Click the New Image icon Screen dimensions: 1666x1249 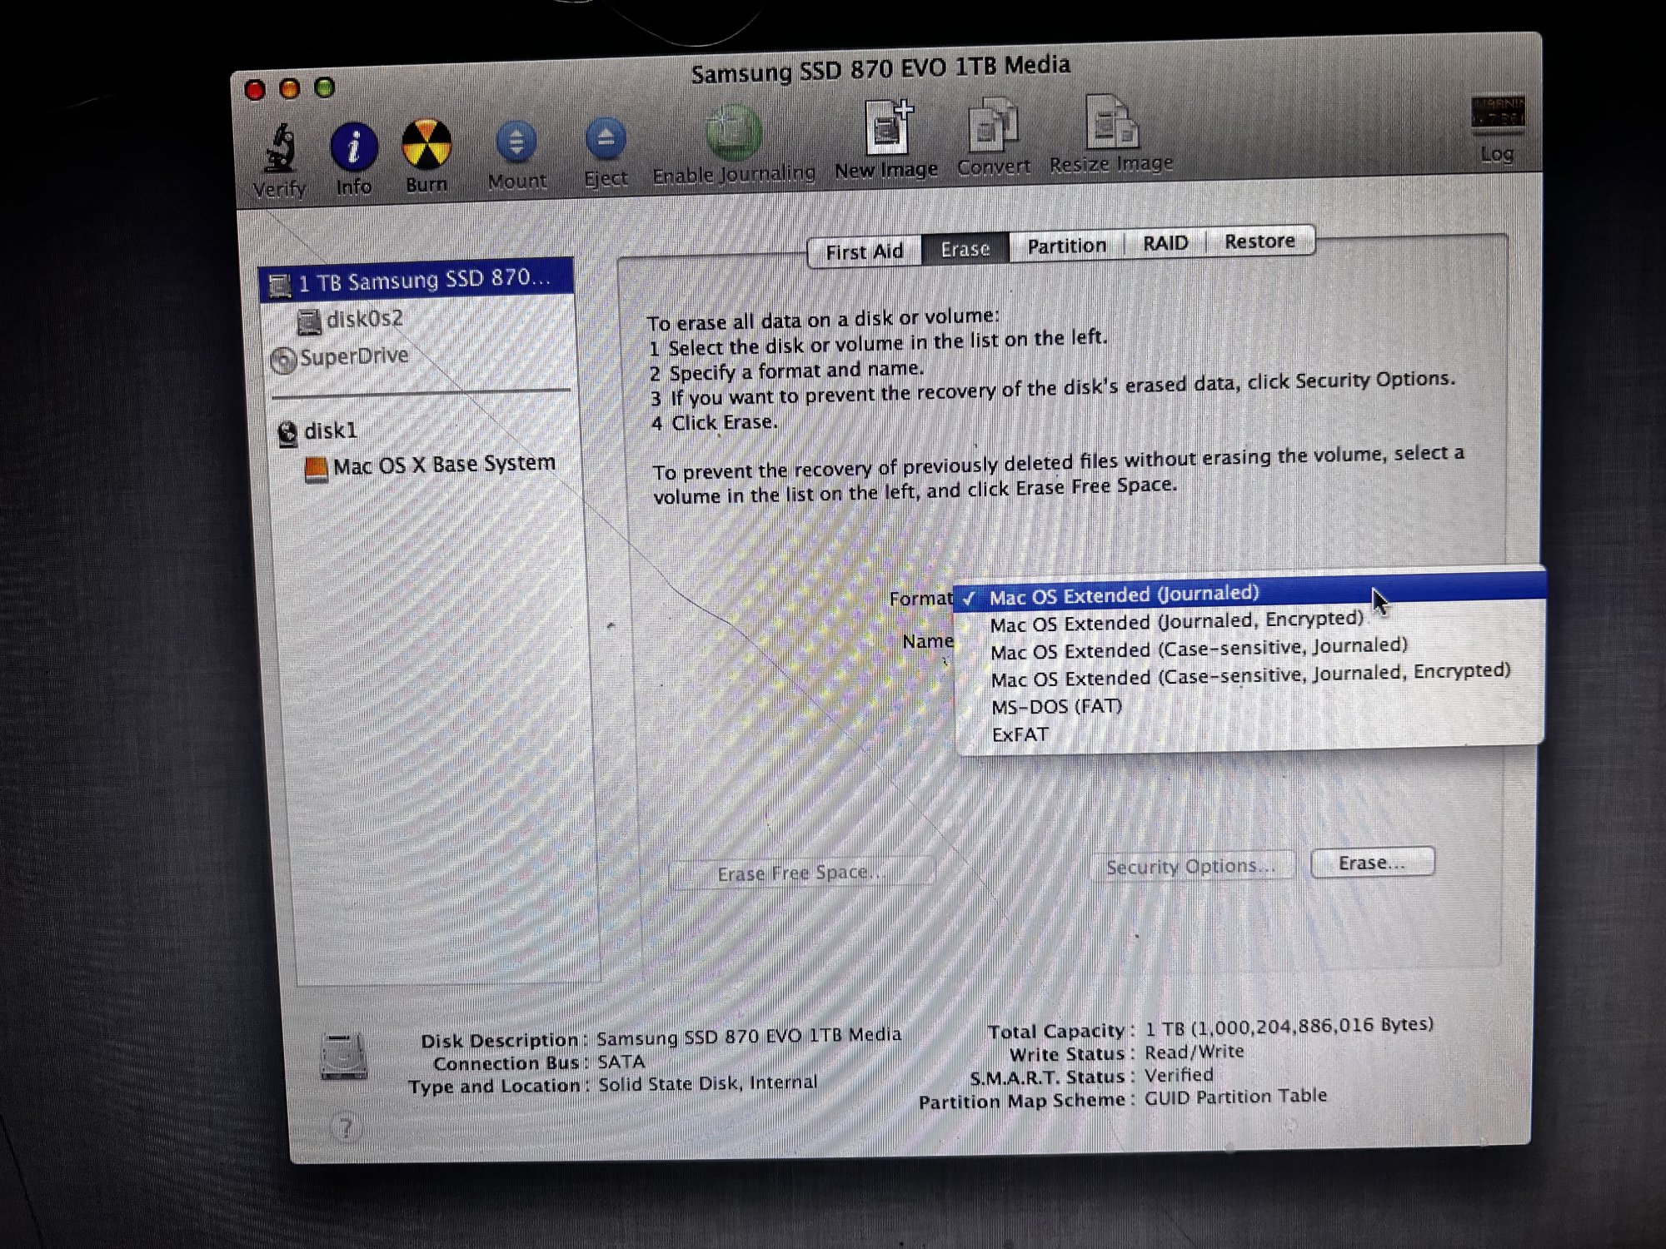(886, 129)
